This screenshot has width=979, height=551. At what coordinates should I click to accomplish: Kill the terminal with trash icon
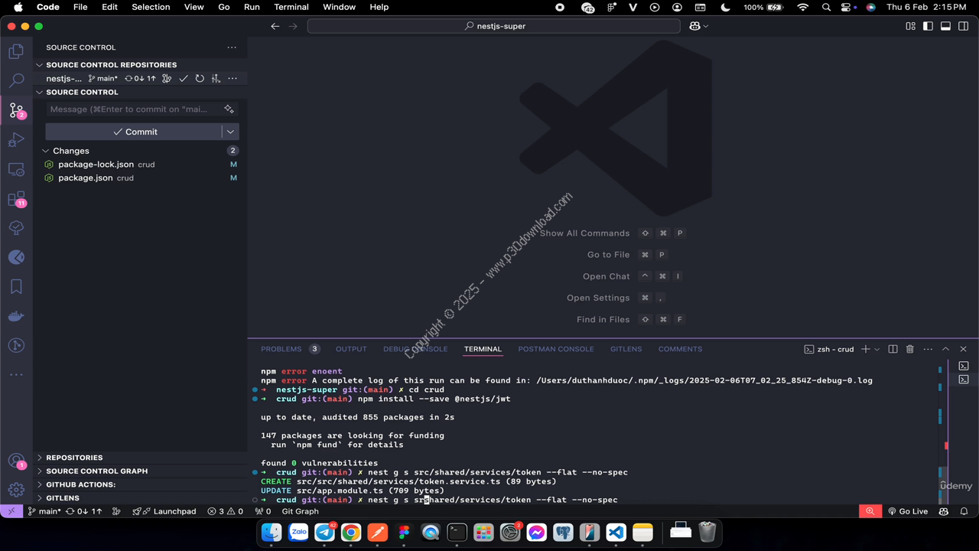click(910, 349)
